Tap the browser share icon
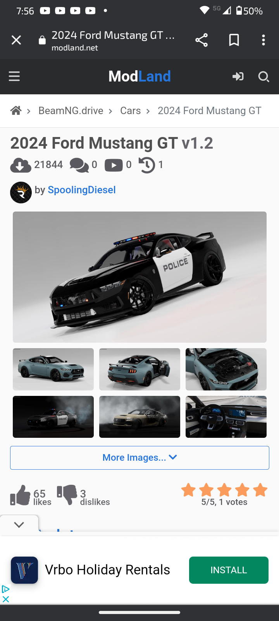 point(201,40)
